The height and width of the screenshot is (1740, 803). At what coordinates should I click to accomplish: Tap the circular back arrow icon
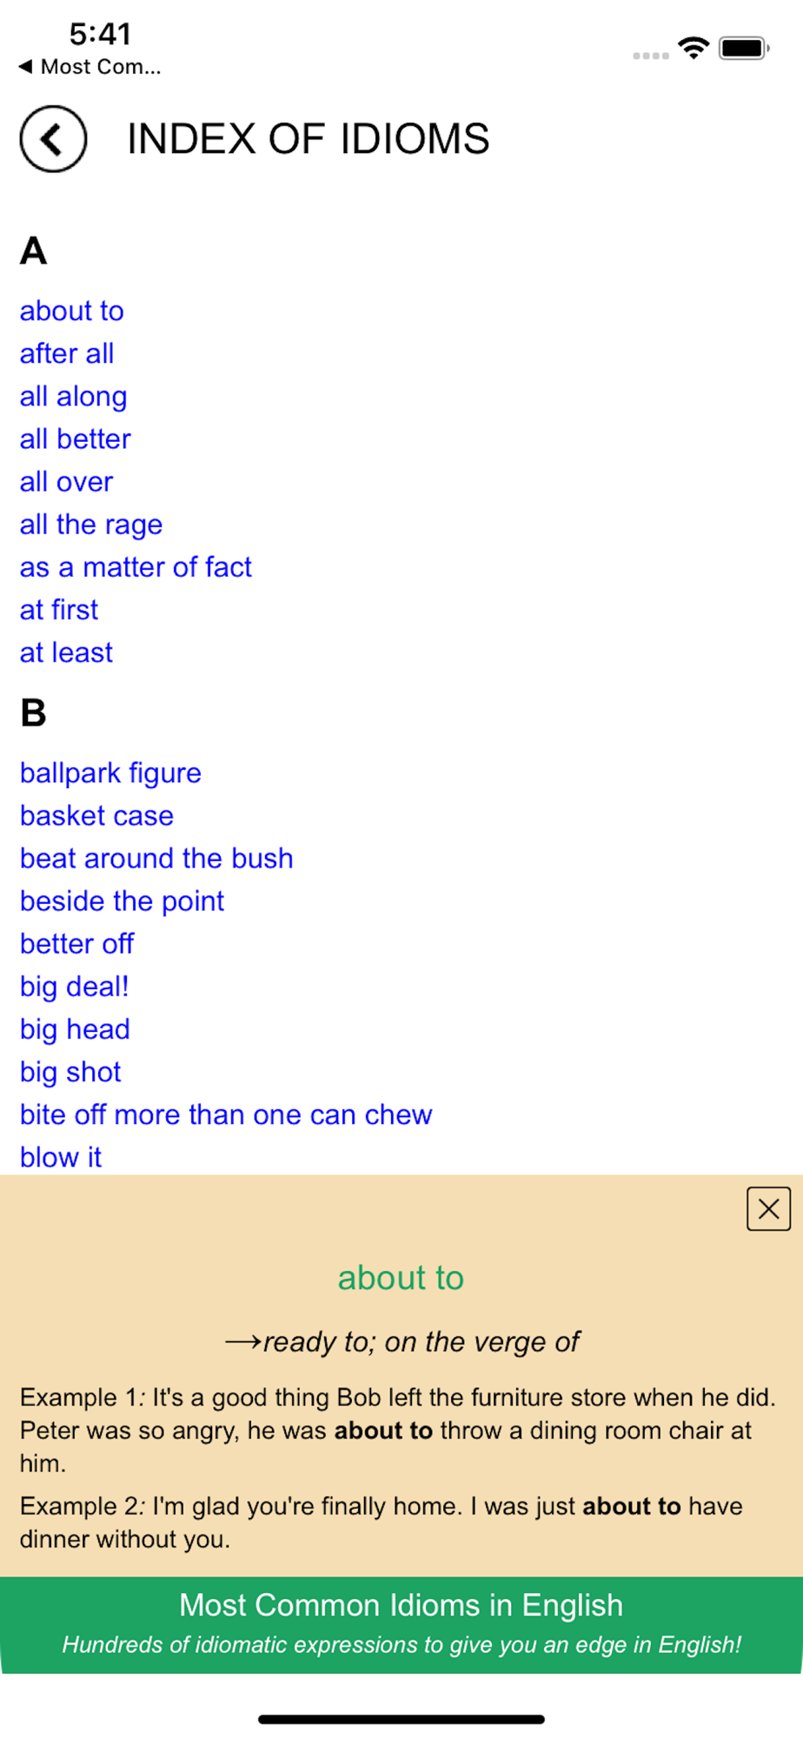53,139
